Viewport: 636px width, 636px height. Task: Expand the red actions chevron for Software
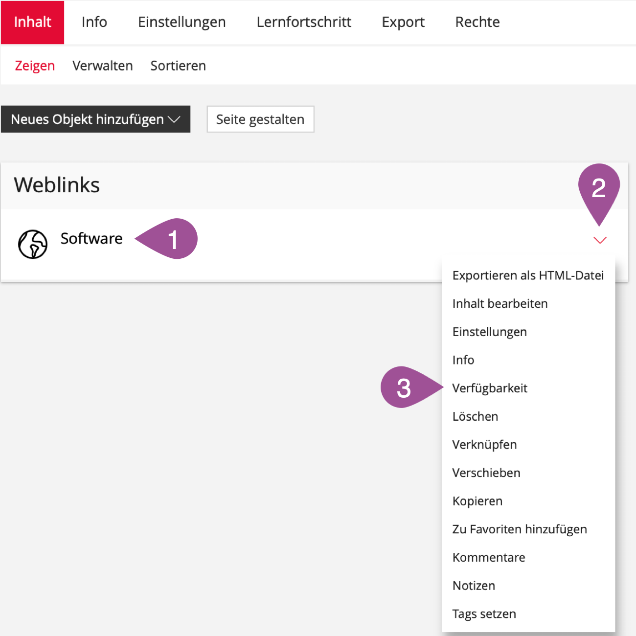(x=599, y=240)
